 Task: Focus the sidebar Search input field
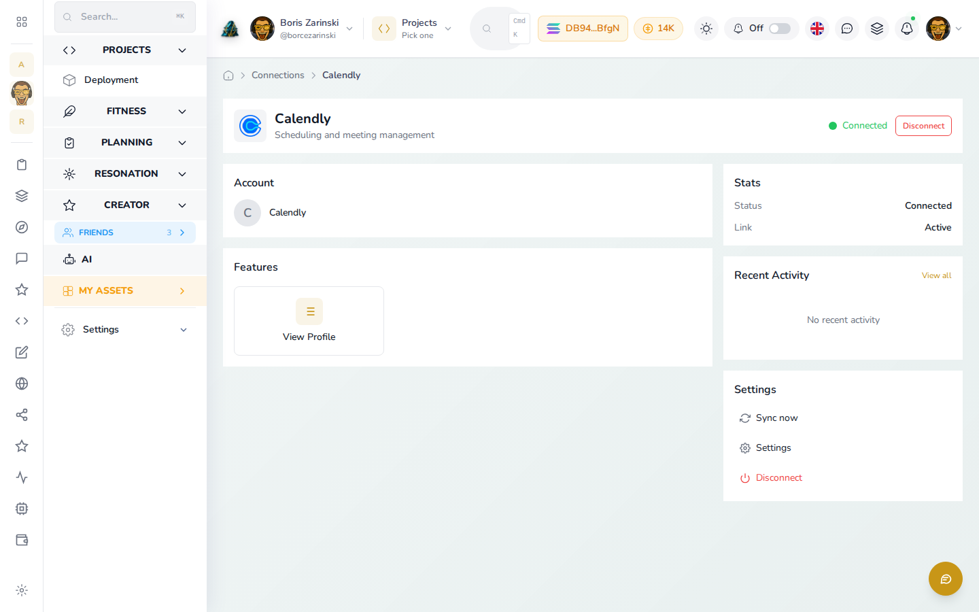pyautogui.click(x=125, y=16)
